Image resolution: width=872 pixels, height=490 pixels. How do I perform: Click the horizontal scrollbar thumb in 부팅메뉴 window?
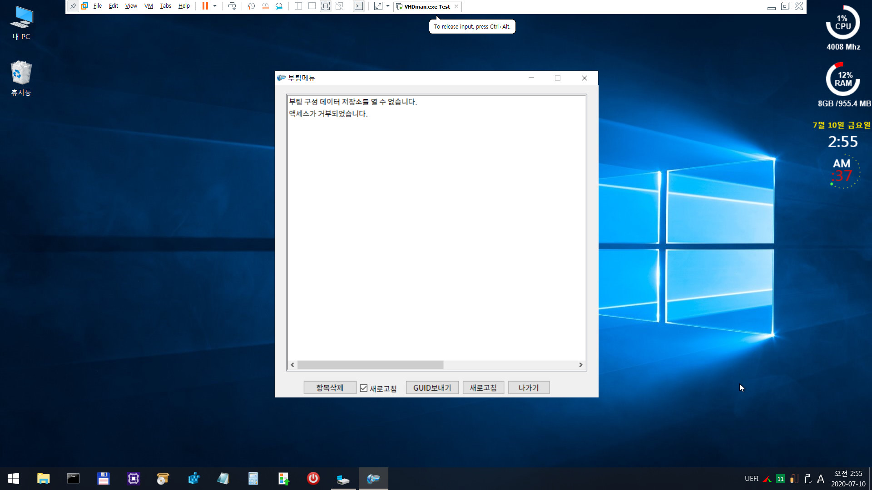pos(370,365)
